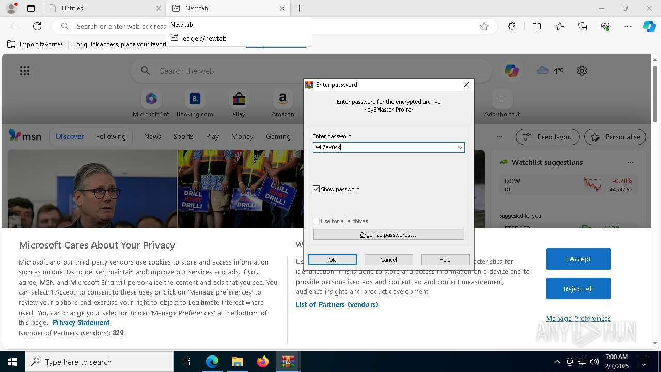
Task: Click the Personalise button
Action: pyautogui.click(x=615, y=137)
